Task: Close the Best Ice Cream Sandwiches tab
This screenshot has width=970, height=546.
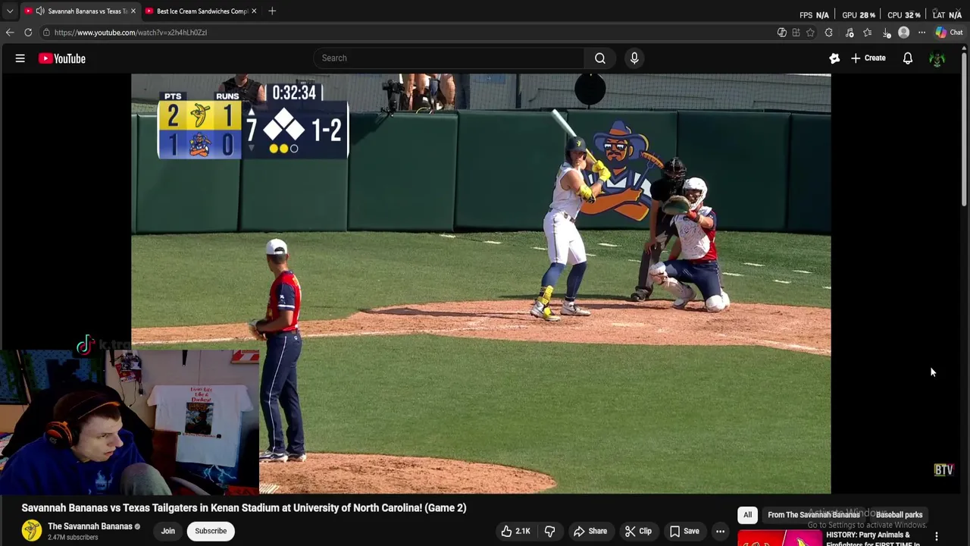Action: pos(254,11)
